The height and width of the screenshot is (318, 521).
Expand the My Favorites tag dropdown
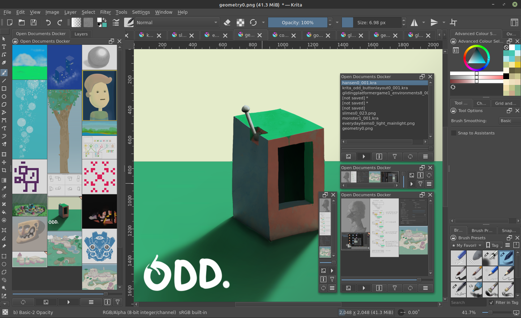click(467, 245)
